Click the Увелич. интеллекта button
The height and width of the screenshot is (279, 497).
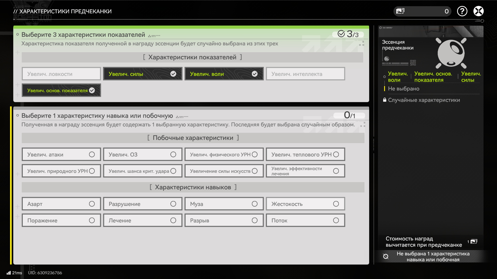[x=305, y=74]
